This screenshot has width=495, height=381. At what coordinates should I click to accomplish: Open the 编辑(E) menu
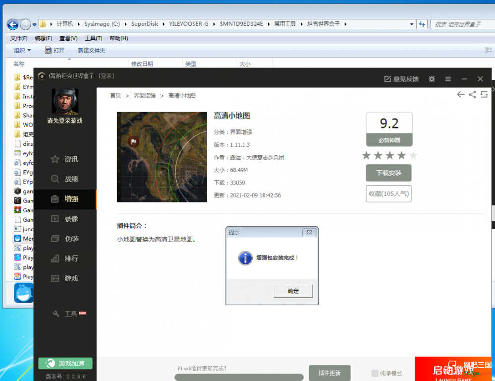tap(43, 38)
